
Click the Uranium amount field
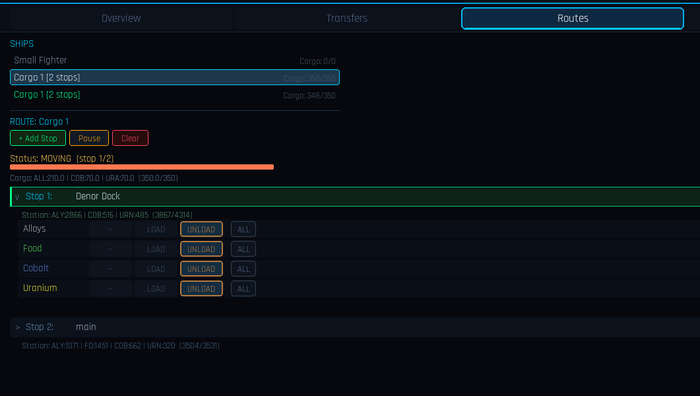click(110, 288)
